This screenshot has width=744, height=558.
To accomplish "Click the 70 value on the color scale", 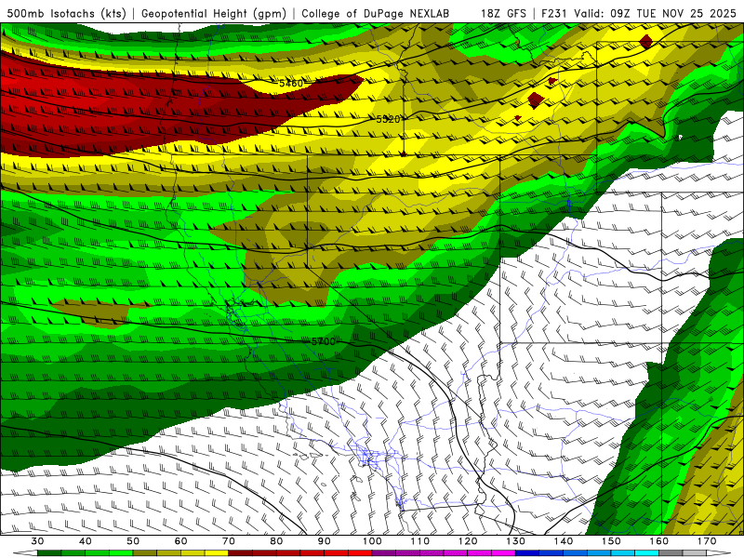I will pos(229,541).
